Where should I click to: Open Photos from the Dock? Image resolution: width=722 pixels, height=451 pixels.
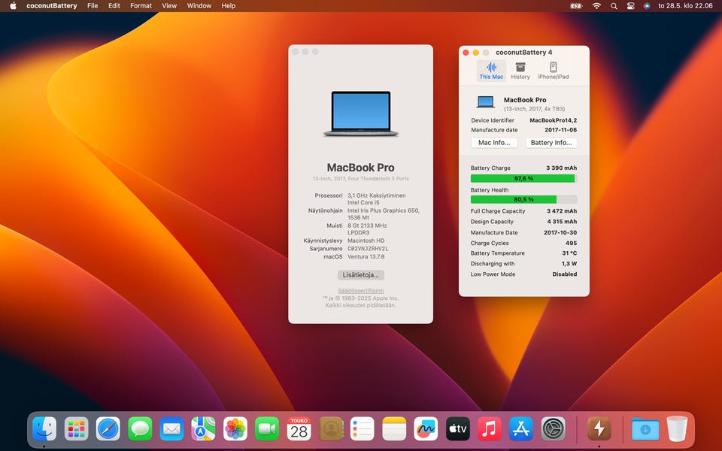coord(235,429)
